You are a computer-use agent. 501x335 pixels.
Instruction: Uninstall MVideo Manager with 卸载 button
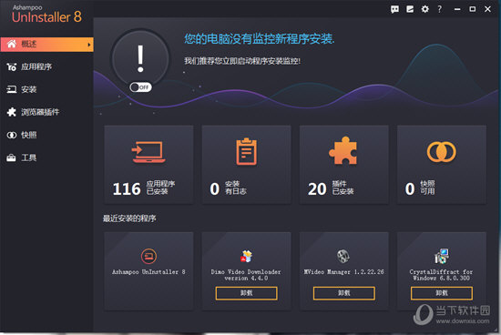(344, 293)
